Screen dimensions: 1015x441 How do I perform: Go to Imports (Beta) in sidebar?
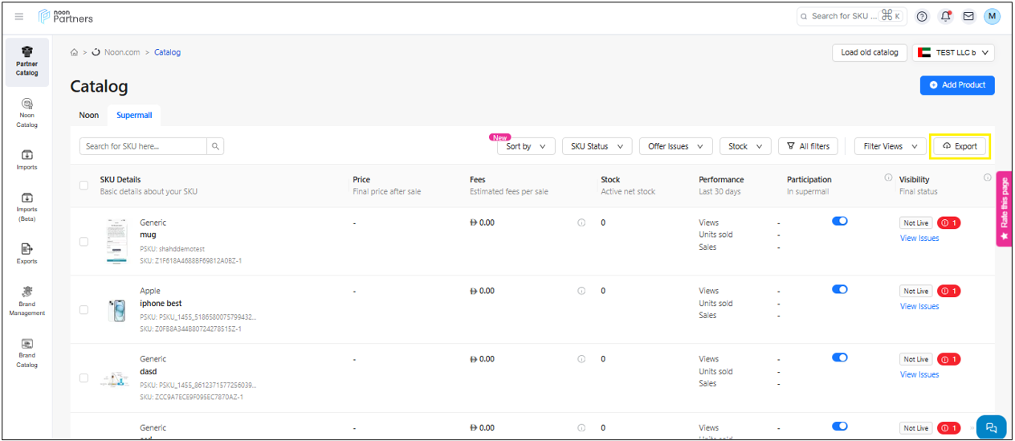click(x=26, y=206)
